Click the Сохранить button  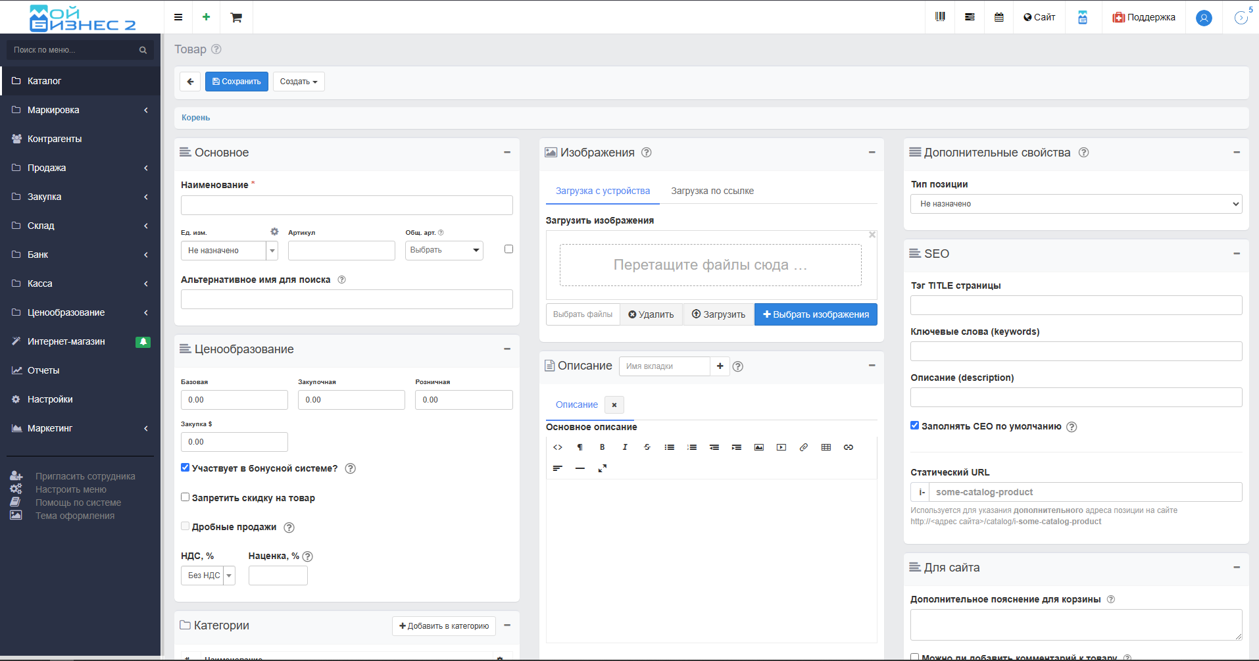(x=237, y=82)
